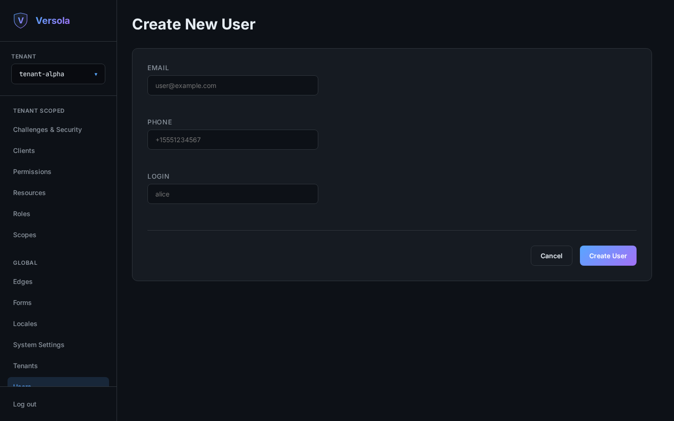This screenshot has height=421, width=674.
Task: Focus the Email input field
Action: pyautogui.click(x=233, y=86)
